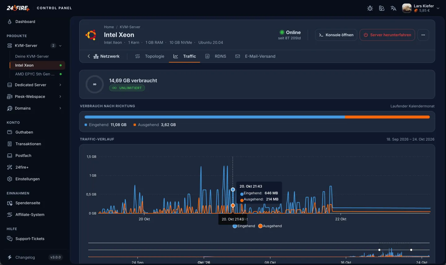Go back using the chevron beside Netzwerk

point(89,56)
